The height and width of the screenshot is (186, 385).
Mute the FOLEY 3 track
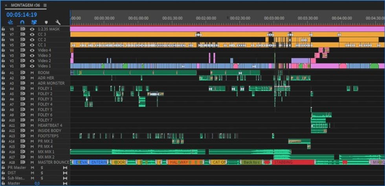[32, 99]
